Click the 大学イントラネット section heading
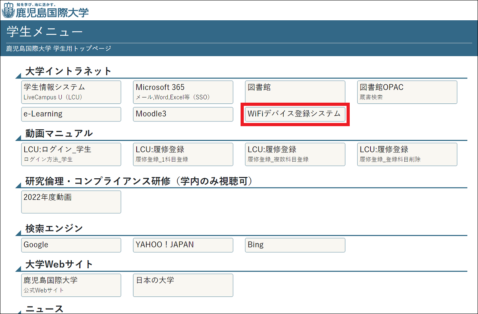Viewport: 478px width, 314px height. point(68,71)
